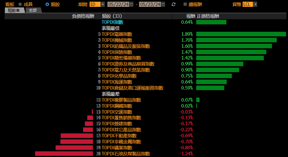Screen dimensions: 288x157
Task: Switch to the 驅動者 tab
Action: 14,10
